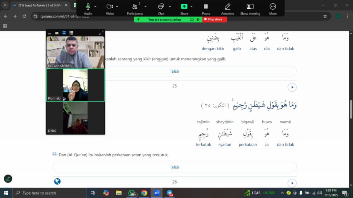The height and width of the screenshot is (198, 353).
Task: Click the Show meeting icon
Action: tap(250, 7)
